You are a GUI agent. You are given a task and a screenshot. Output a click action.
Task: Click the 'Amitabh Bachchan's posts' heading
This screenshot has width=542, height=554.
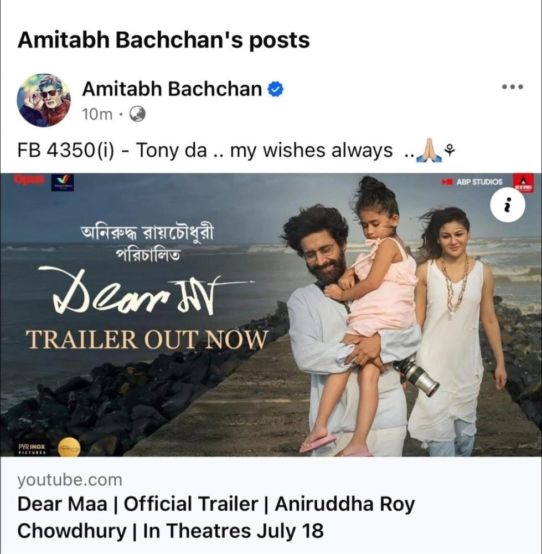tap(163, 40)
